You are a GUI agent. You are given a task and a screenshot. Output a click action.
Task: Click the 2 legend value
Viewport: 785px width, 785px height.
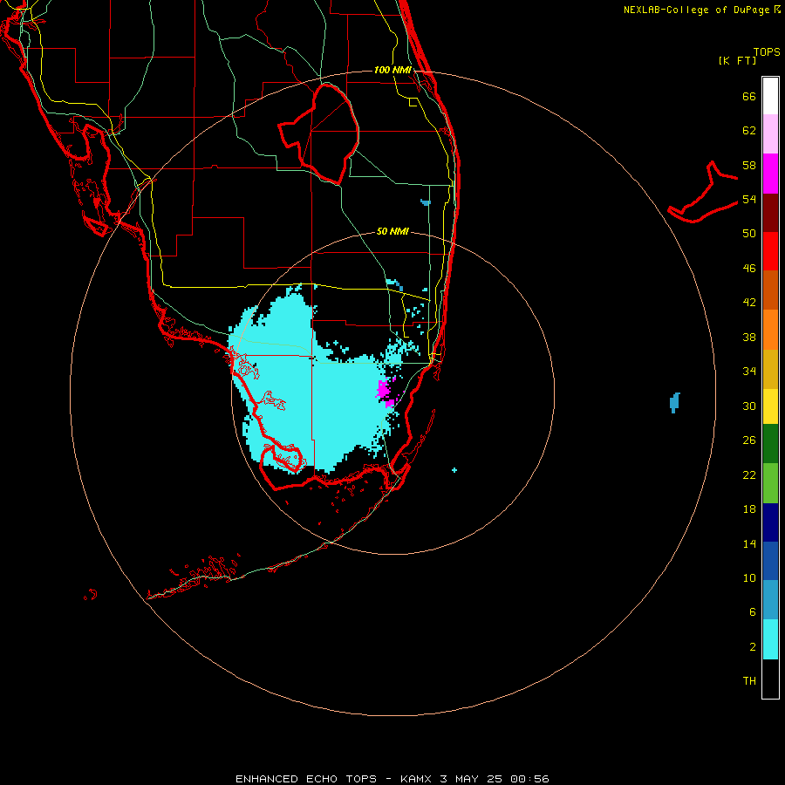pyautogui.click(x=753, y=647)
